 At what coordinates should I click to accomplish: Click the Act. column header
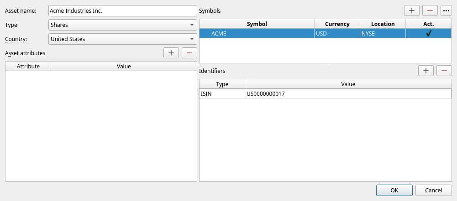point(428,24)
